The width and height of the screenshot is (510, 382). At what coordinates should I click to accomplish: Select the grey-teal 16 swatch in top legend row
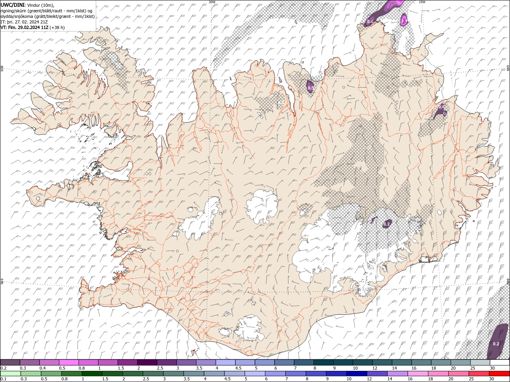422,363
